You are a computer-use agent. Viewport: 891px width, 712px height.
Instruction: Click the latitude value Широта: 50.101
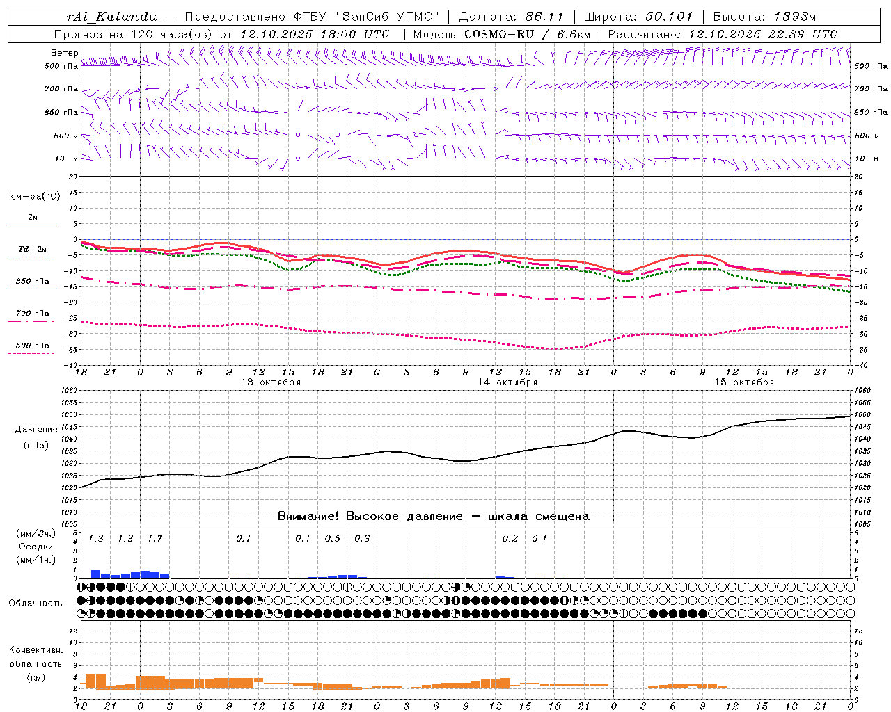click(x=637, y=17)
